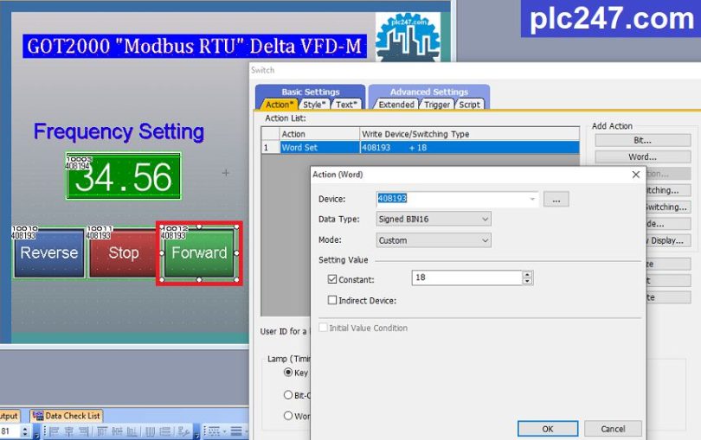Switch to the Text tab

coord(346,105)
